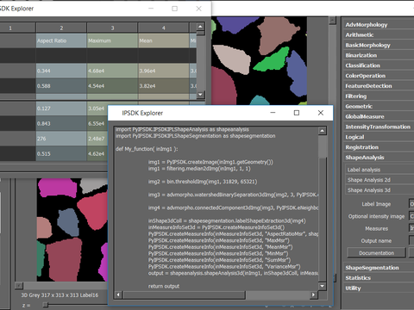The width and height of the screenshot is (414, 310).
Task: Click the return output line in script
Action: tap(164, 286)
